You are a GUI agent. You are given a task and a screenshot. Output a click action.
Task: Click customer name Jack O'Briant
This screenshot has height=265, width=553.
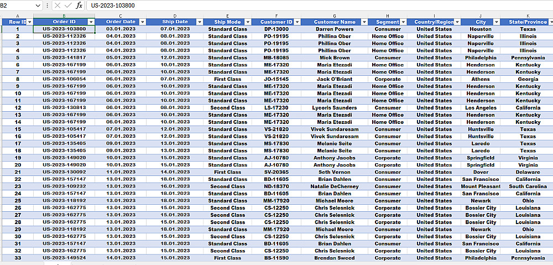(335, 80)
